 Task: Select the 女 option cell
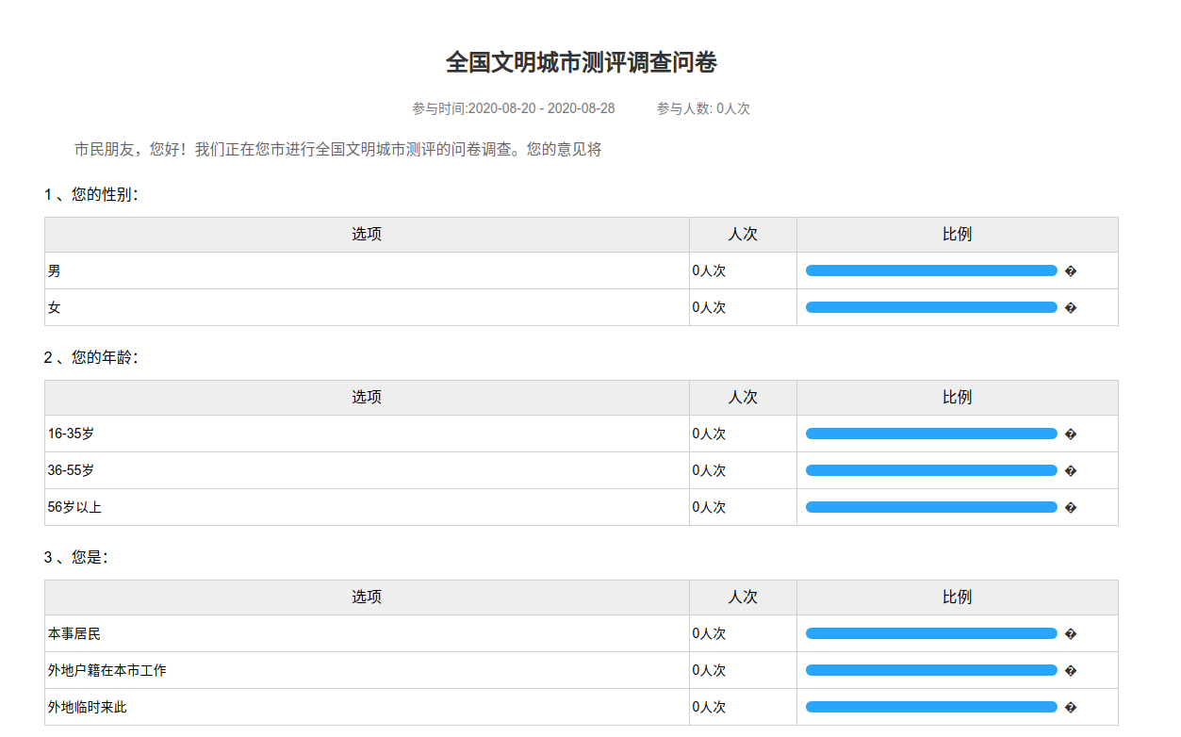pyautogui.click(x=55, y=307)
